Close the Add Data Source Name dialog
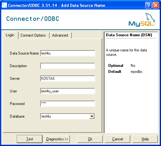 click(156, 5)
